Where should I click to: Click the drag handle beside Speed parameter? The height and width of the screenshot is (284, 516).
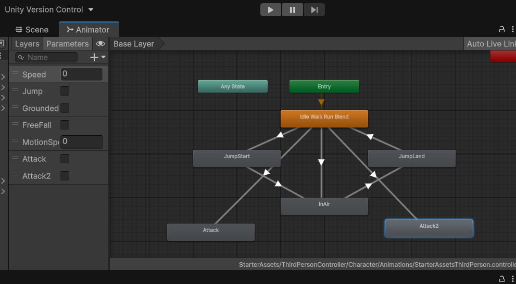[15, 74]
